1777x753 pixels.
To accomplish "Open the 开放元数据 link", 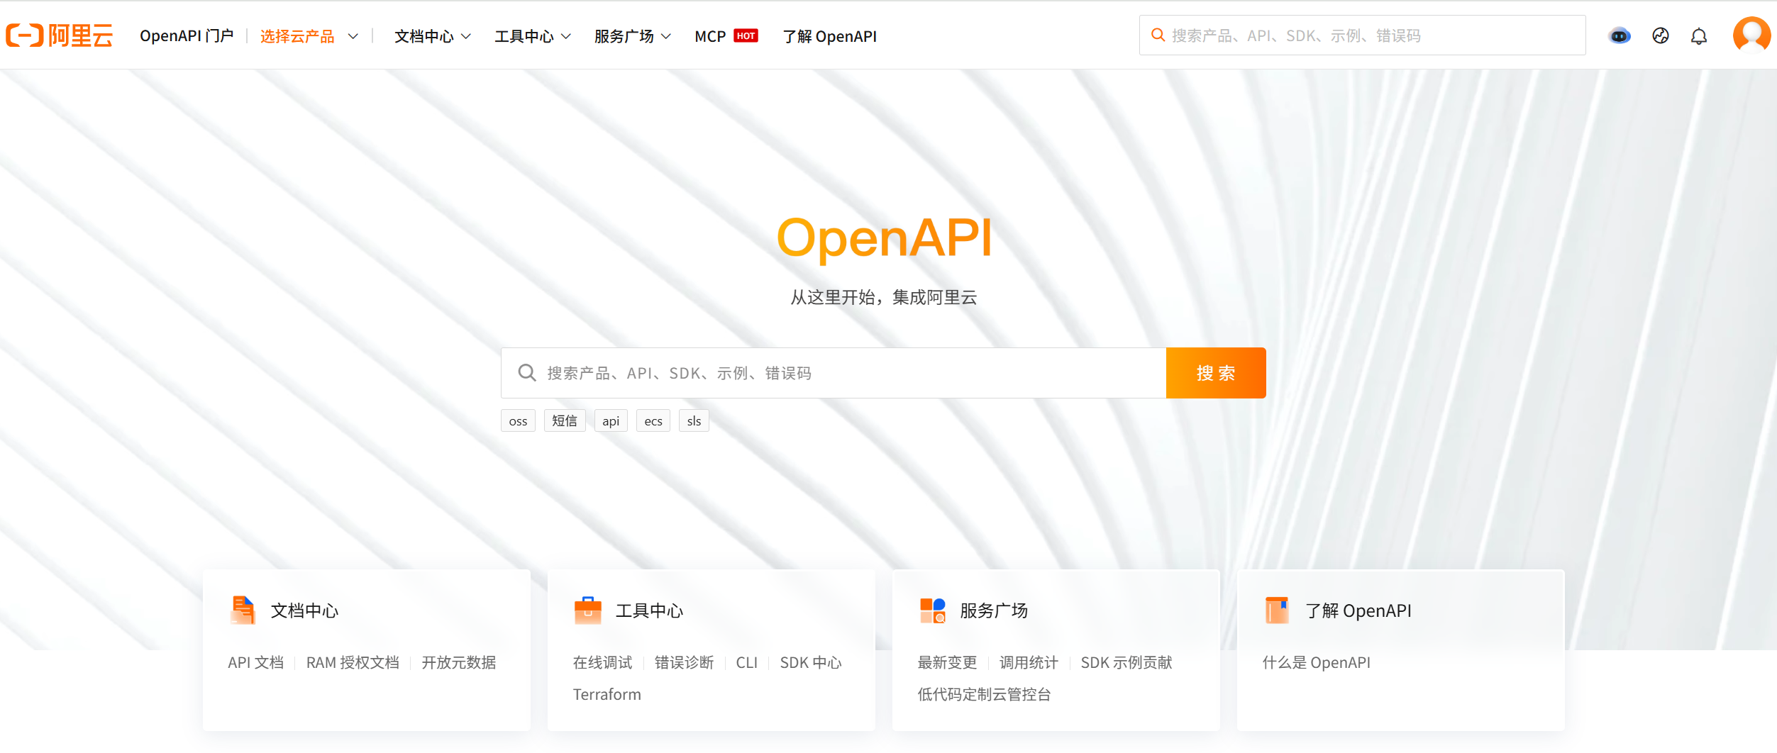I will [459, 662].
